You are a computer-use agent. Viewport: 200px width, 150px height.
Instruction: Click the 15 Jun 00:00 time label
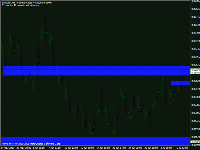[x=87, y=148]
